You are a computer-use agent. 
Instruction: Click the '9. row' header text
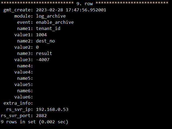[x=85, y=4]
